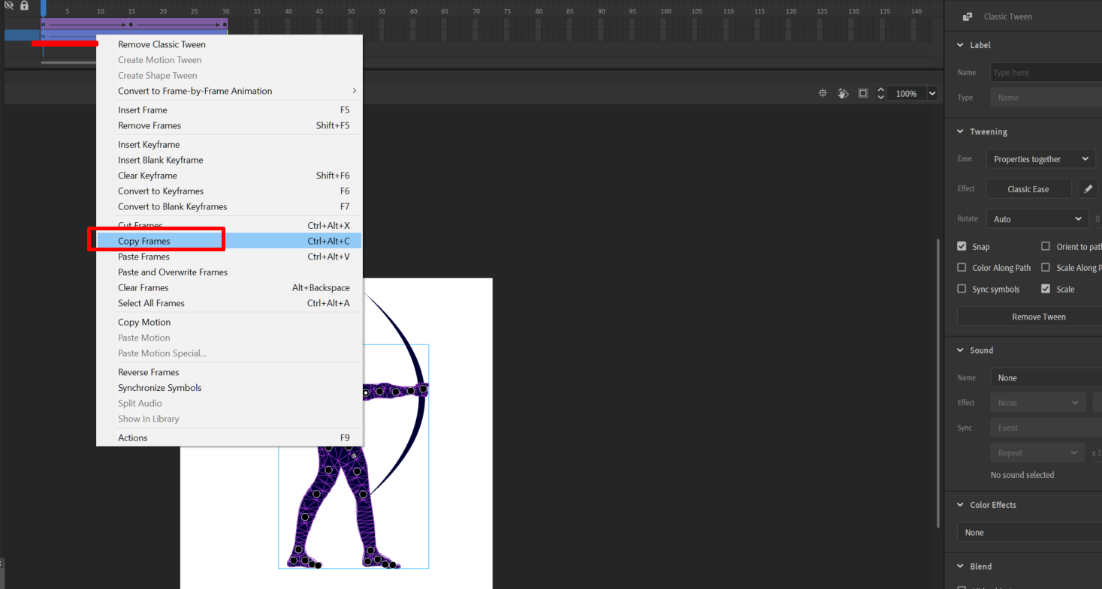Click the Clip Content Outside Stage icon
This screenshot has height=589, width=1102.
[x=863, y=93]
